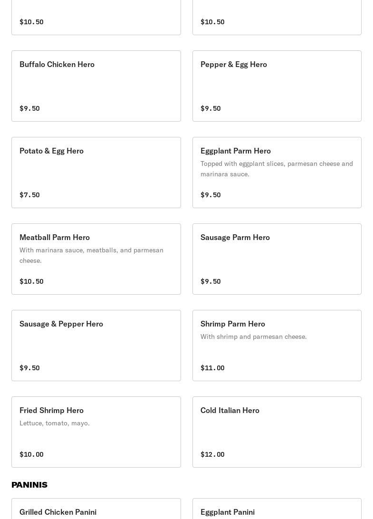Click the PANINIS section heading
The height and width of the screenshot is (519, 373).
tap(29, 485)
